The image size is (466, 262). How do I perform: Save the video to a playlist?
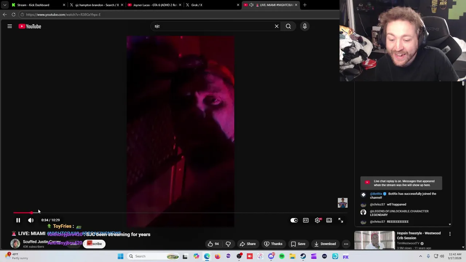click(x=298, y=244)
